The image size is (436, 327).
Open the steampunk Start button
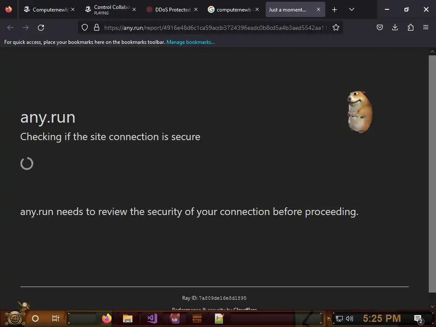(14, 318)
